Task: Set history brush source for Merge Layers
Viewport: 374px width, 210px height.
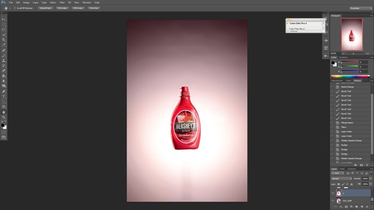Action: [333, 123]
